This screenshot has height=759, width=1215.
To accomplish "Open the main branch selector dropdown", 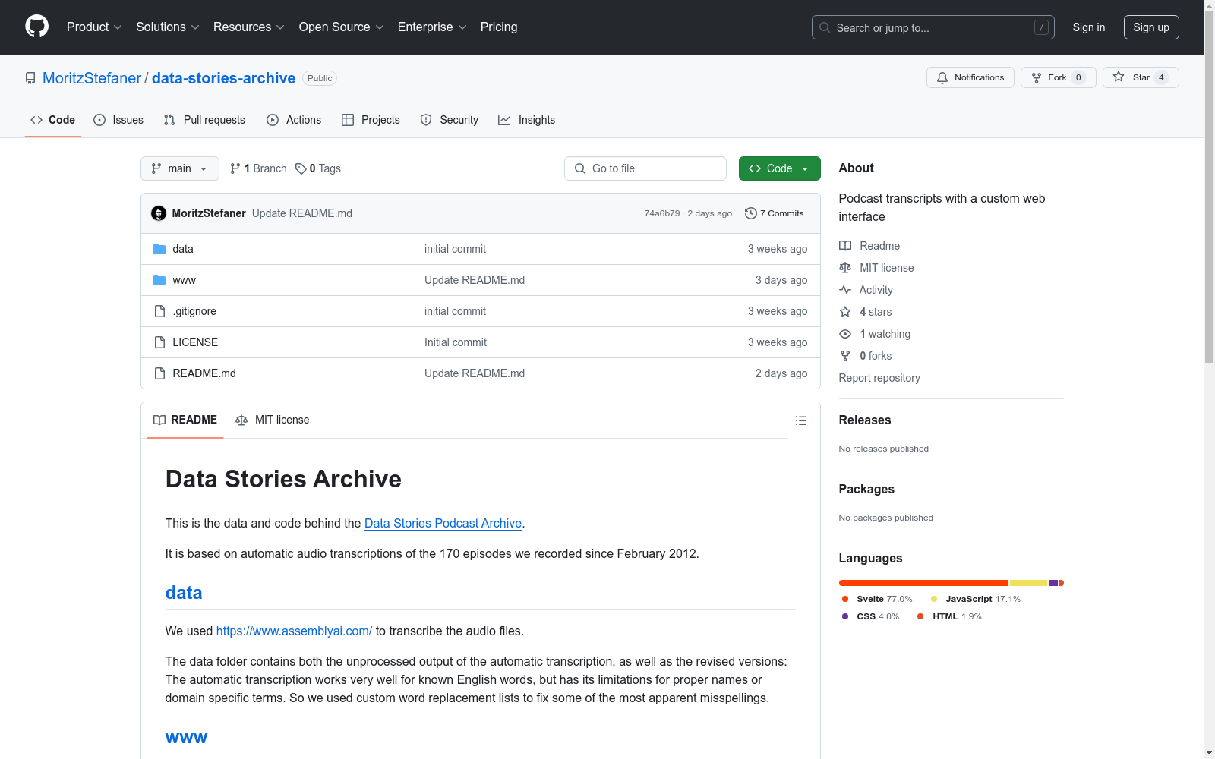I will coord(180,168).
